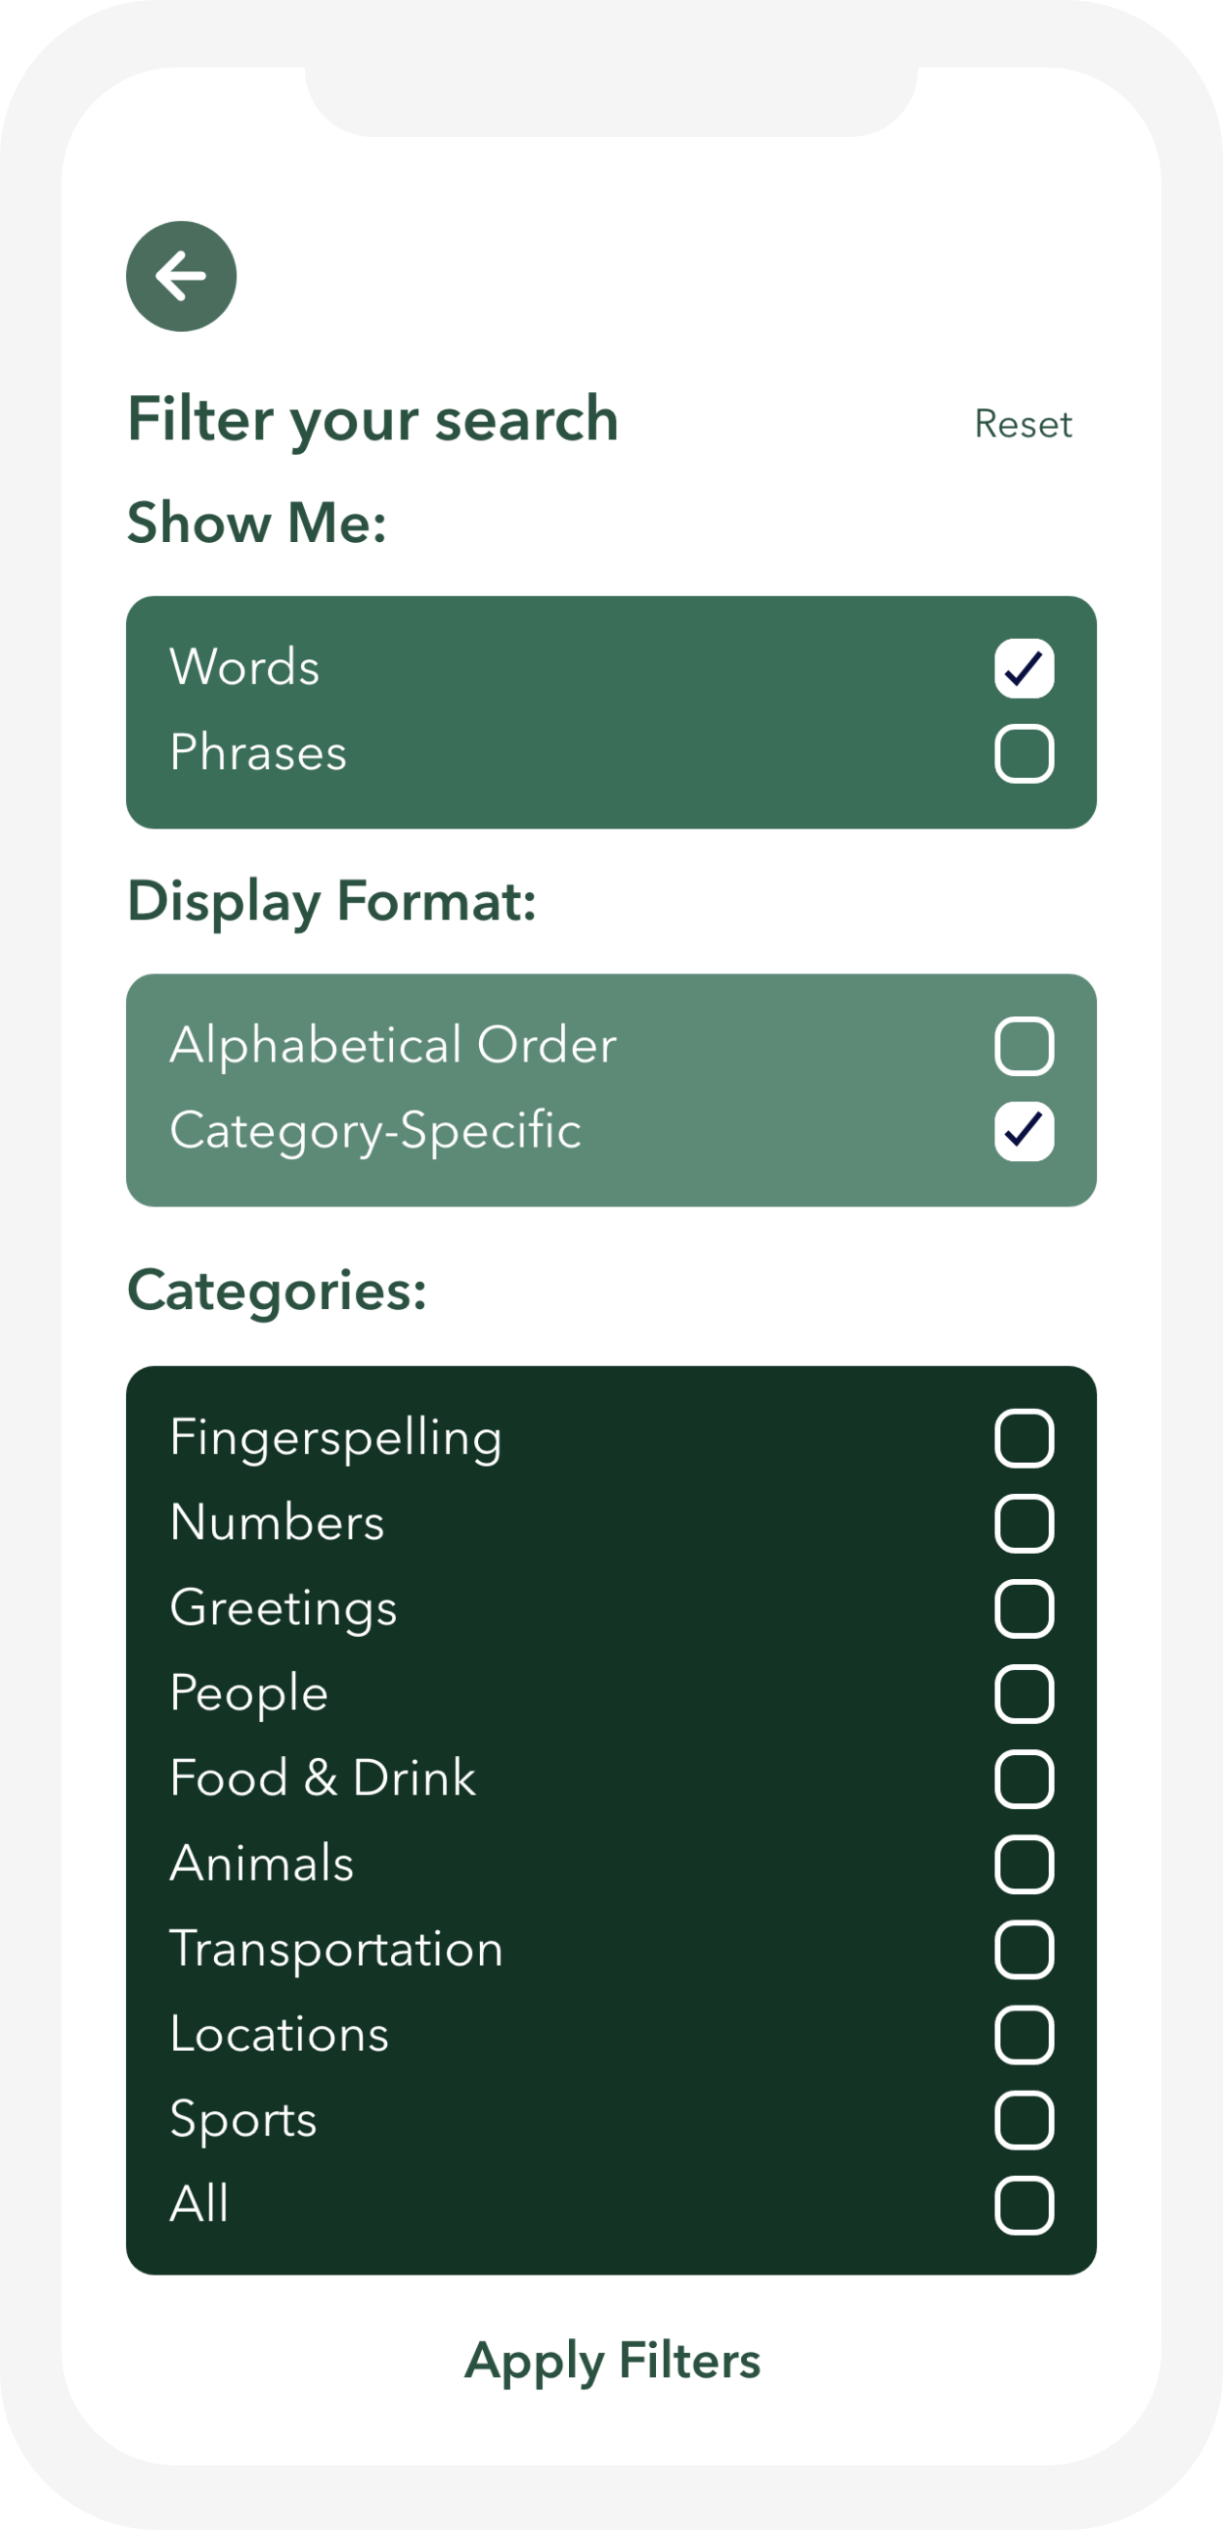This screenshot has width=1223, height=2530.
Task: Mark the Transportation category checkbox
Action: click(x=1024, y=1950)
